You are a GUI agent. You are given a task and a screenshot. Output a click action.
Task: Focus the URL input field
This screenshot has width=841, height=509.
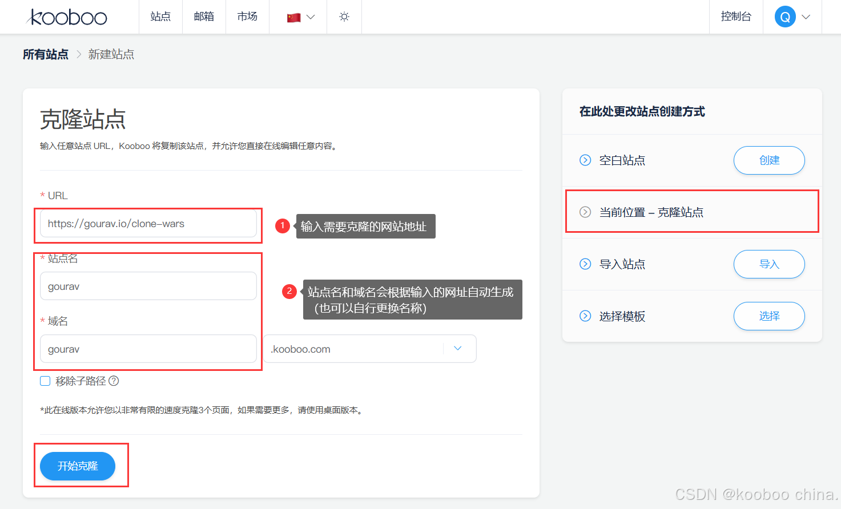pos(148,224)
